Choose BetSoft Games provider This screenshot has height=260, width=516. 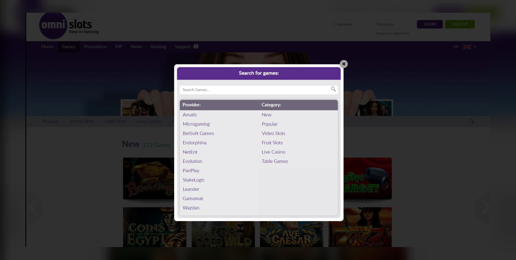(x=198, y=133)
